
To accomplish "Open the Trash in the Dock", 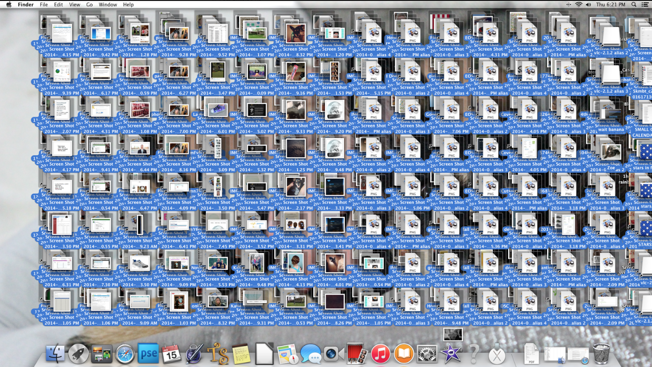I will pyautogui.click(x=601, y=353).
